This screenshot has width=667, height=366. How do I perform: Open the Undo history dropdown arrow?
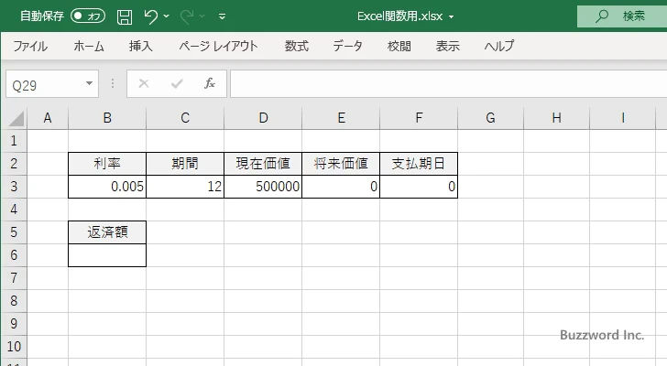coord(167,16)
